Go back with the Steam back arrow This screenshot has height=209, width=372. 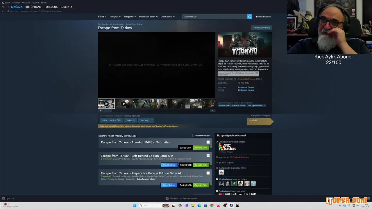point(3,7)
